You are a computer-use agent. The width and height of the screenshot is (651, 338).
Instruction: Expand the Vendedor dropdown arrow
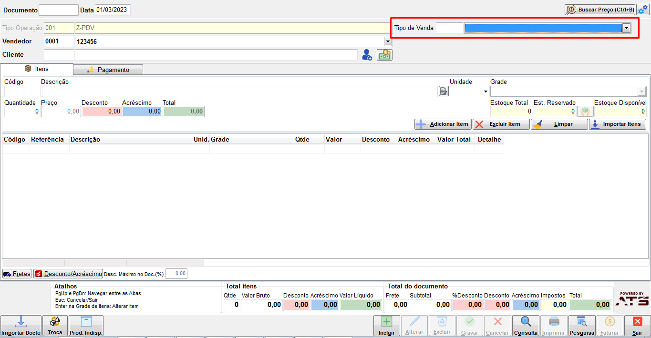388,41
